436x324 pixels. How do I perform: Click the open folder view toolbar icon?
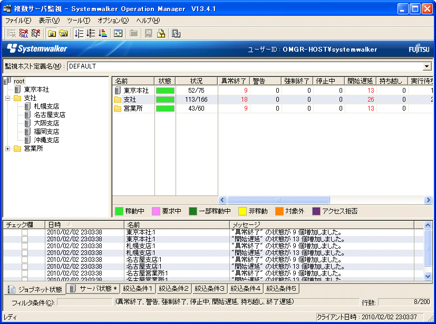pos(64,33)
